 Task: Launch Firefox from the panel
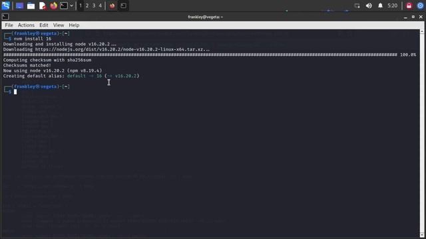(x=53, y=6)
